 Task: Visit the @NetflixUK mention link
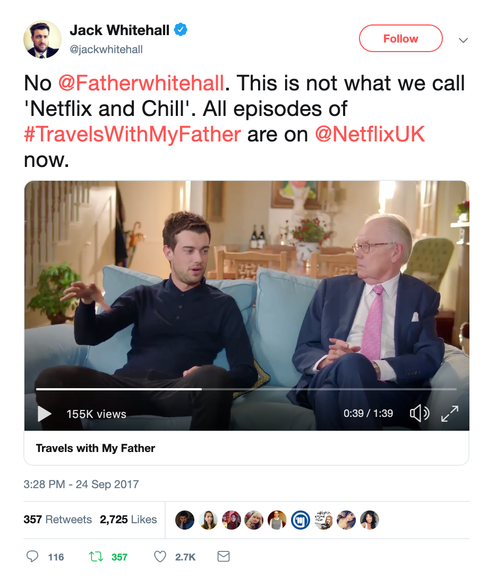pos(370,135)
